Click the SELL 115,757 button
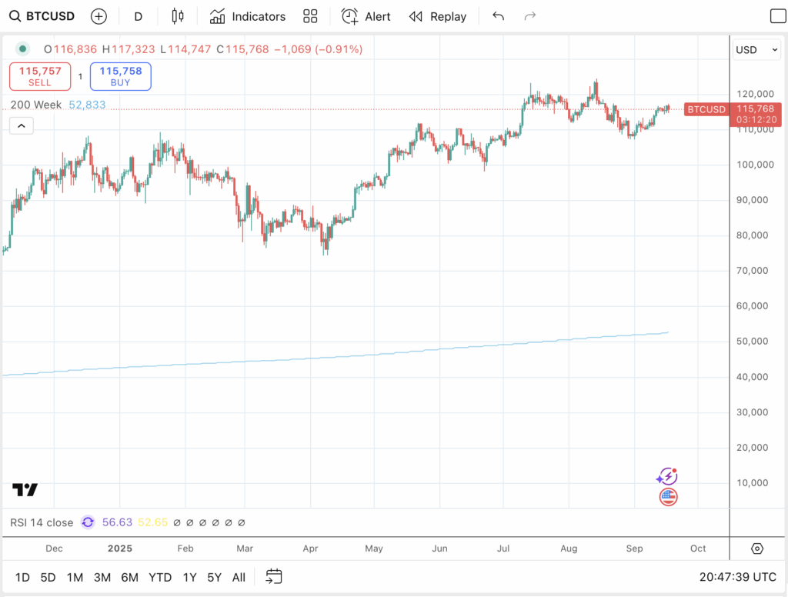Image resolution: width=788 pixels, height=597 pixels. [39, 76]
